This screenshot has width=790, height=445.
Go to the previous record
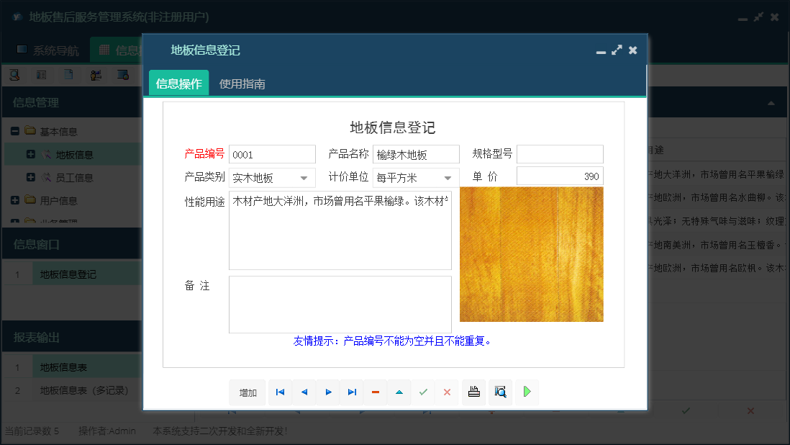[x=304, y=392]
